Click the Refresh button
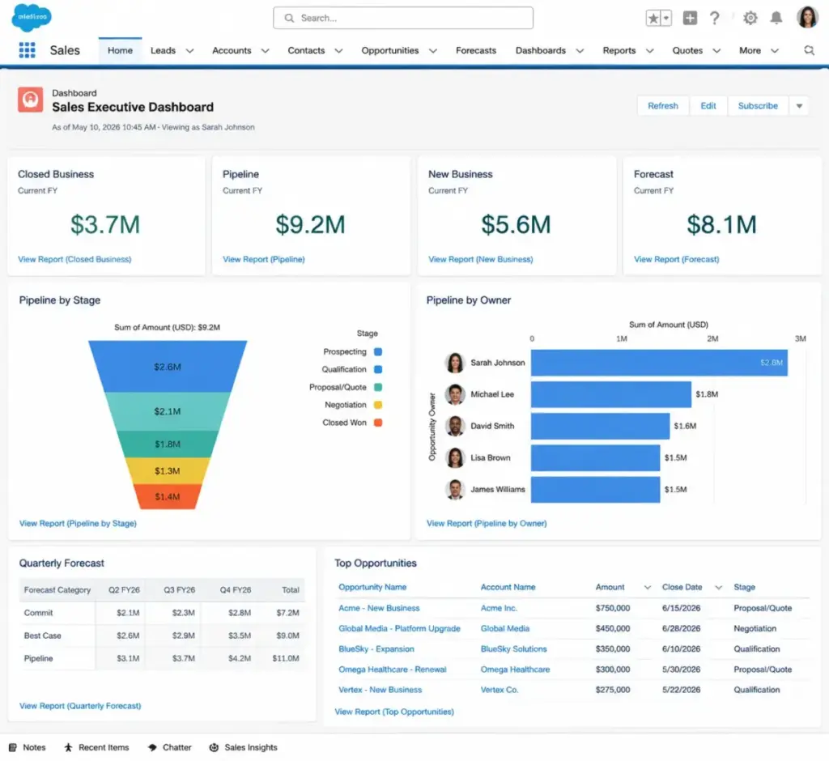Image resolution: width=829 pixels, height=761 pixels. click(663, 106)
